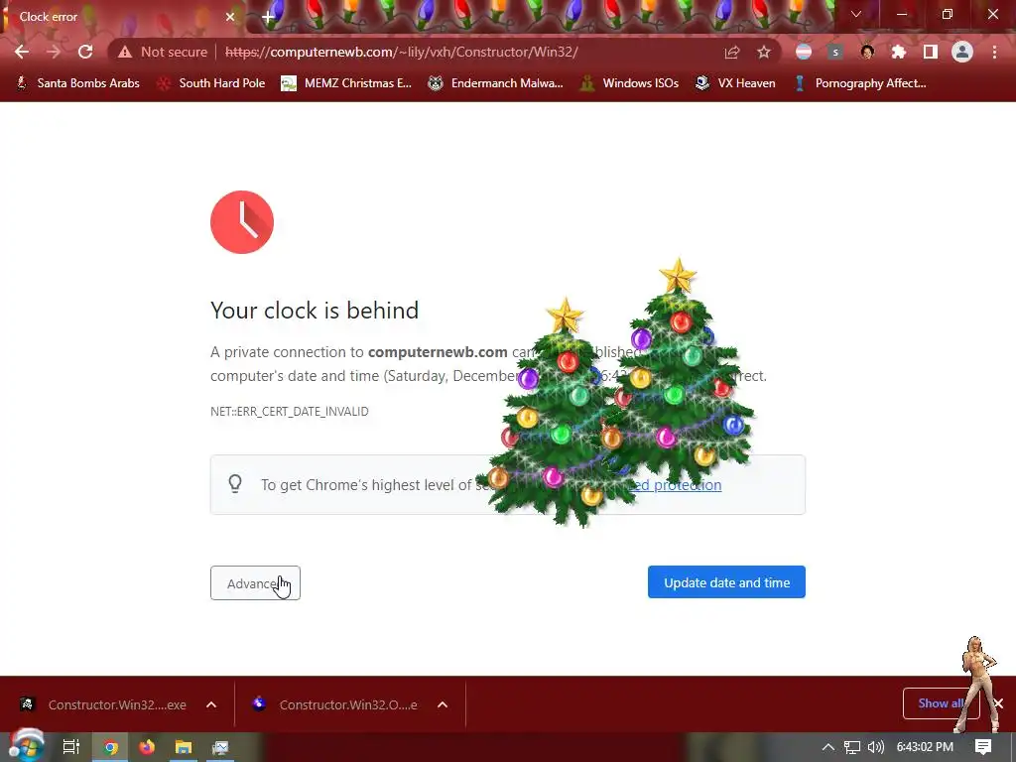Expand options for first Constructor.Win32 download
The image size is (1016, 762).
tap(211, 704)
